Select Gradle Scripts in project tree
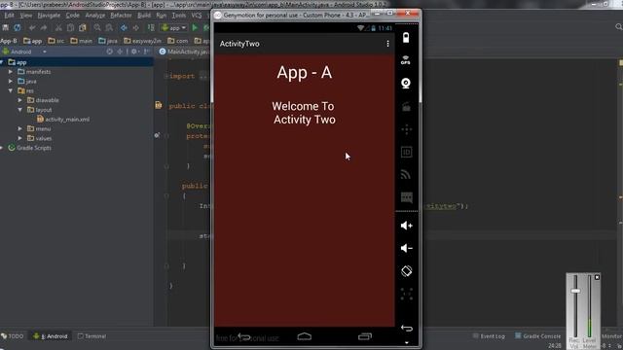This screenshot has height=350, width=623. pyautogui.click(x=29, y=148)
